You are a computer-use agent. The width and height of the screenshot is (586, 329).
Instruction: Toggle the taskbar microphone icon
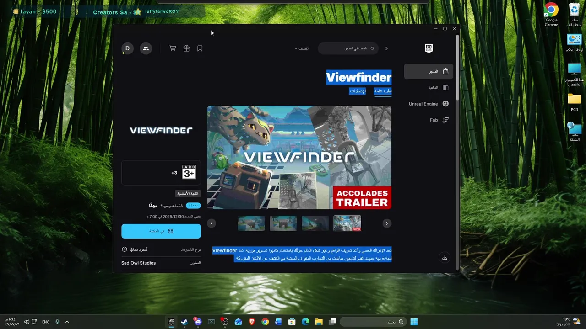pos(57,322)
